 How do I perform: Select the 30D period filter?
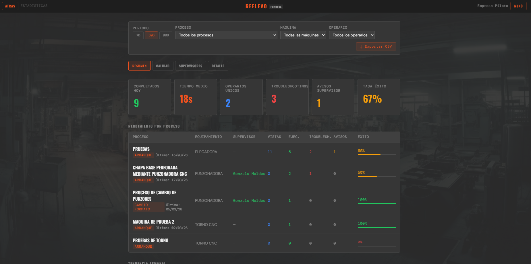pyautogui.click(x=151, y=35)
